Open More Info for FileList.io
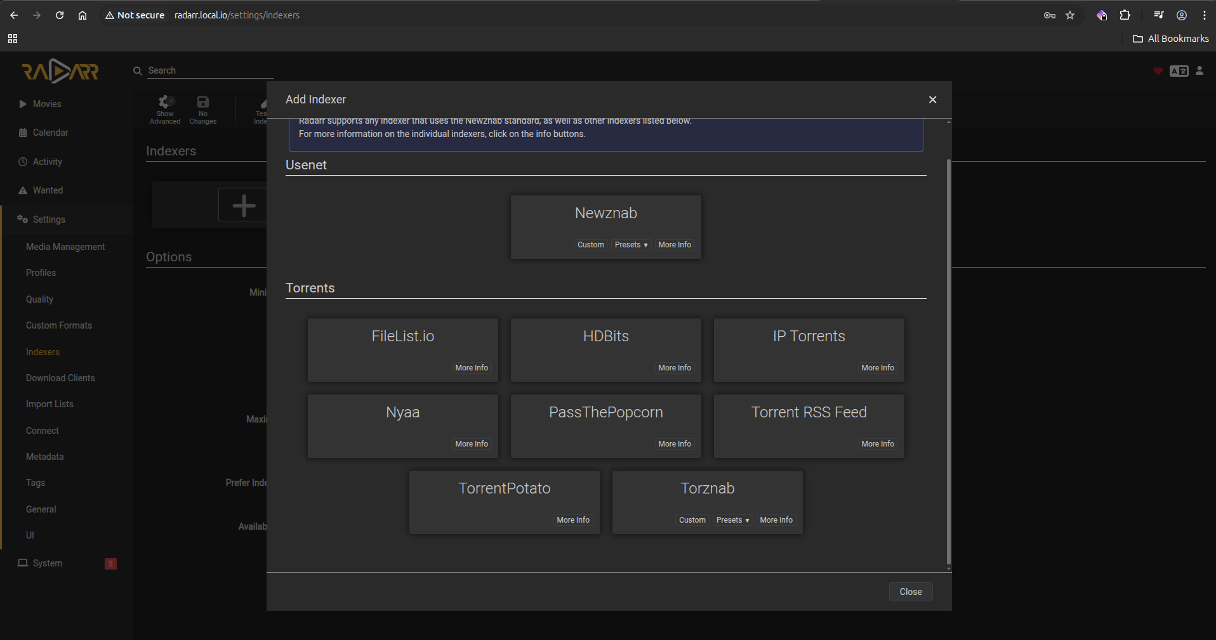Image resolution: width=1216 pixels, height=640 pixels. click(472, 368)
